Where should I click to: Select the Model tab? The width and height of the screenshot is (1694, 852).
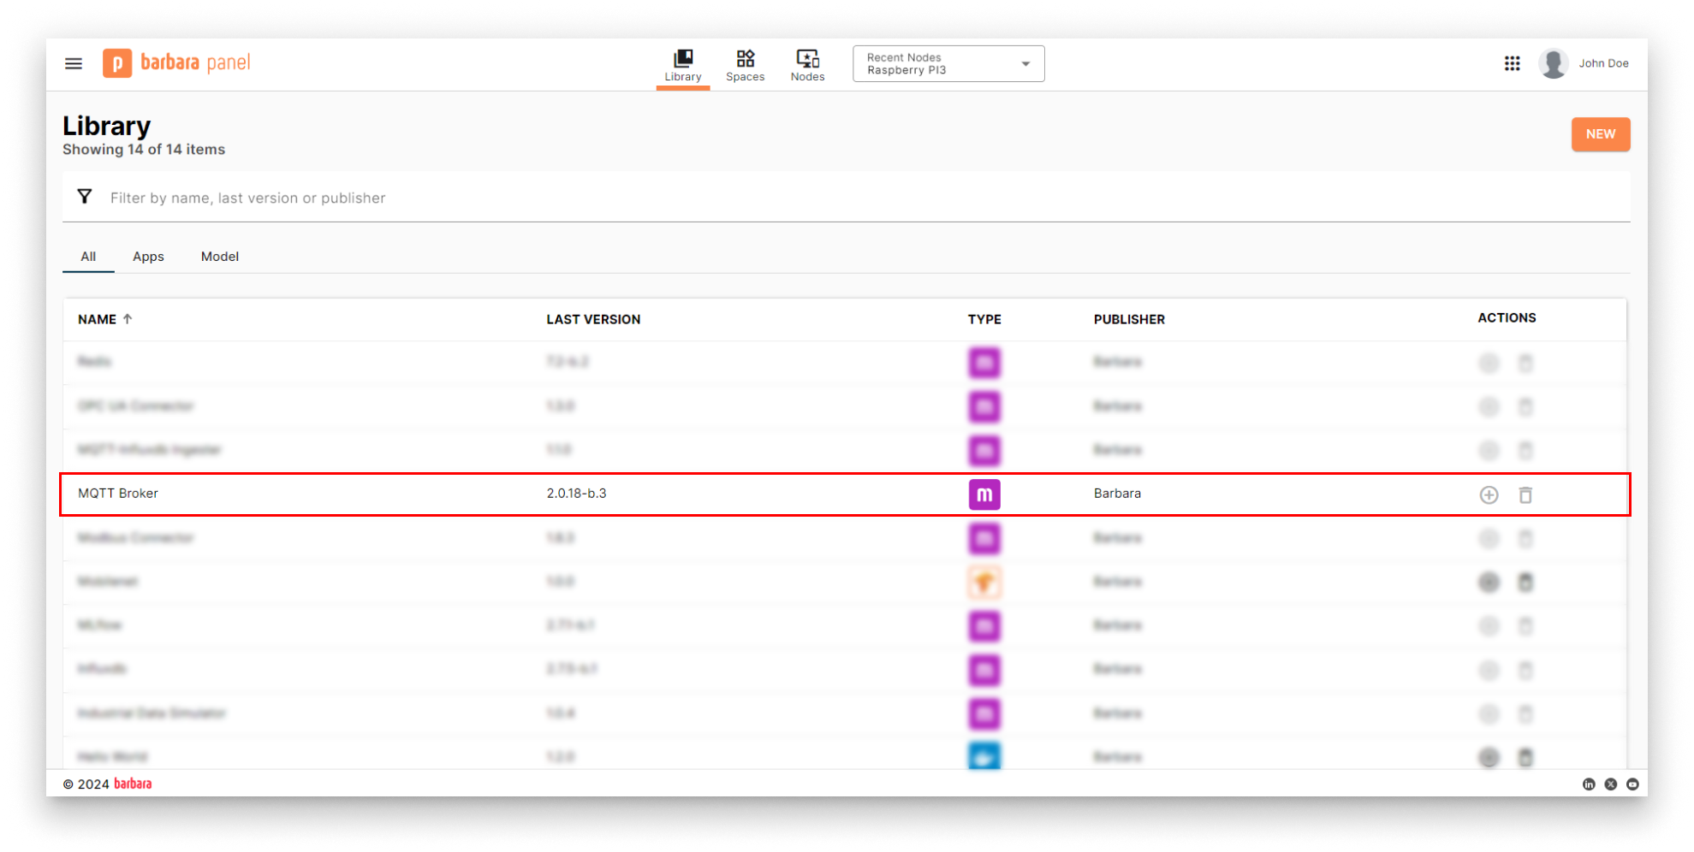219,256
